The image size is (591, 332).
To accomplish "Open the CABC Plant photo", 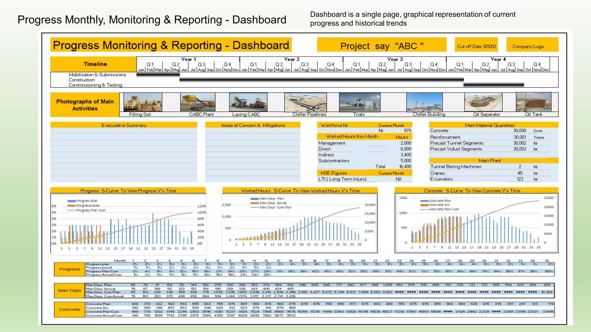I will [x=198, y=102].
